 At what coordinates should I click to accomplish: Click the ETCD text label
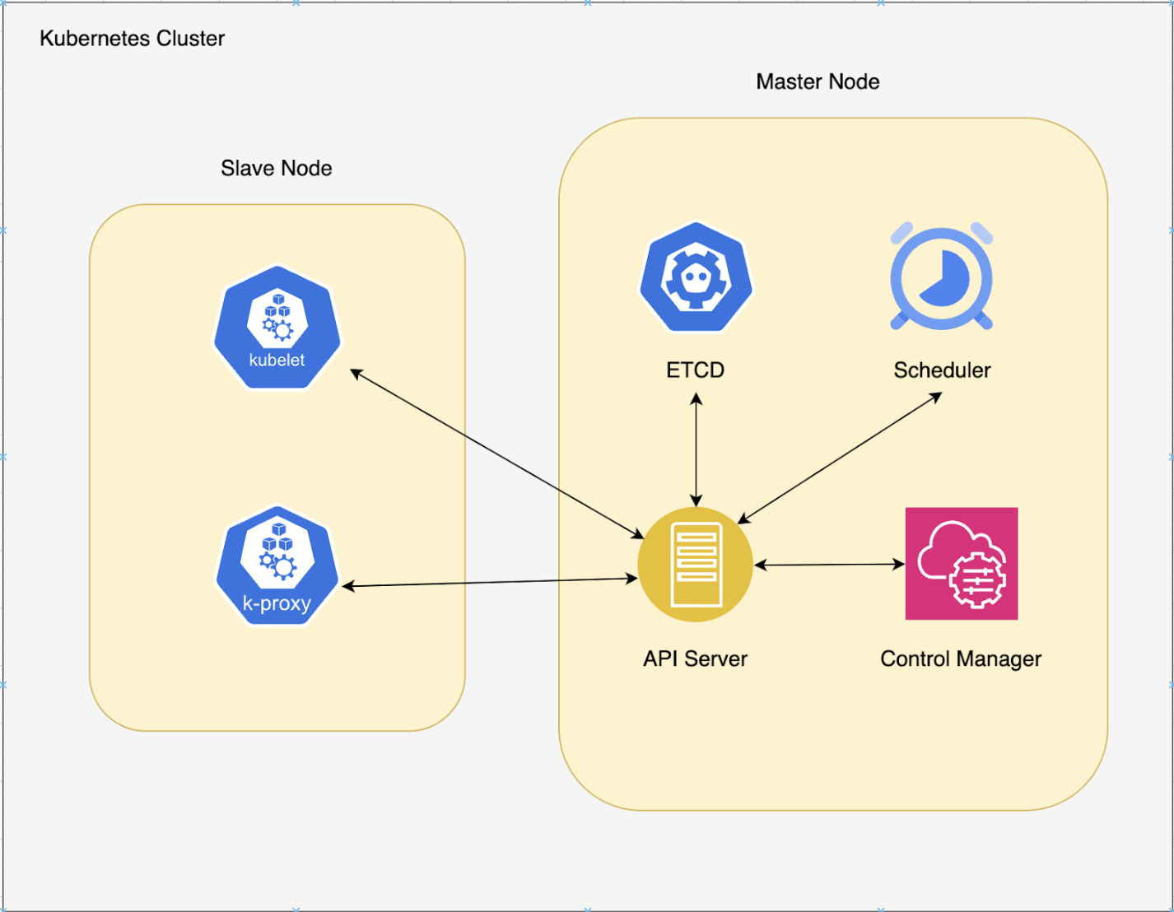(x=696, y=370)
